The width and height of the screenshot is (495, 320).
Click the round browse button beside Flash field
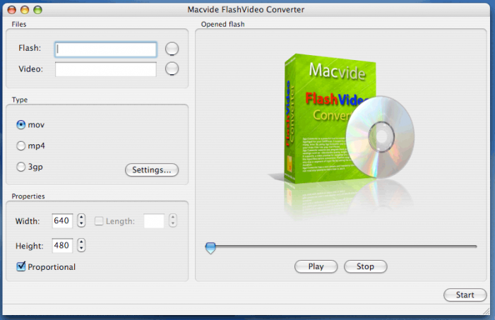pos(172,49)
